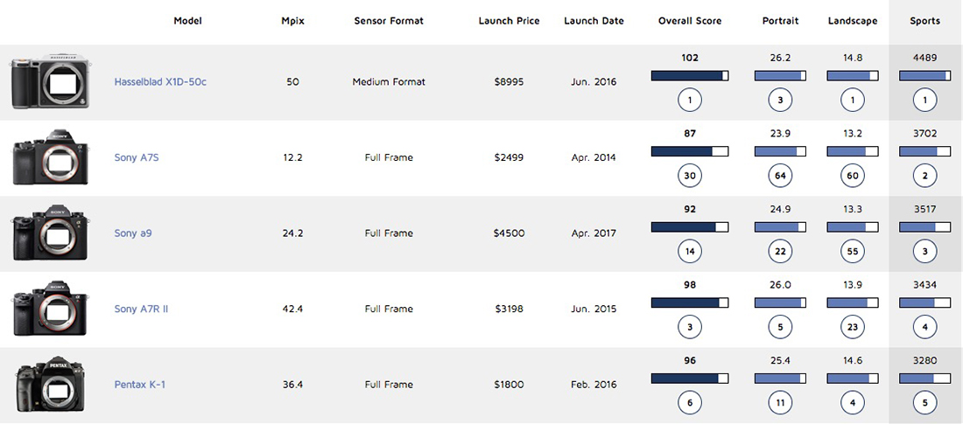Click Sony A7R II overall rank 3 badge

pos(690,328)
